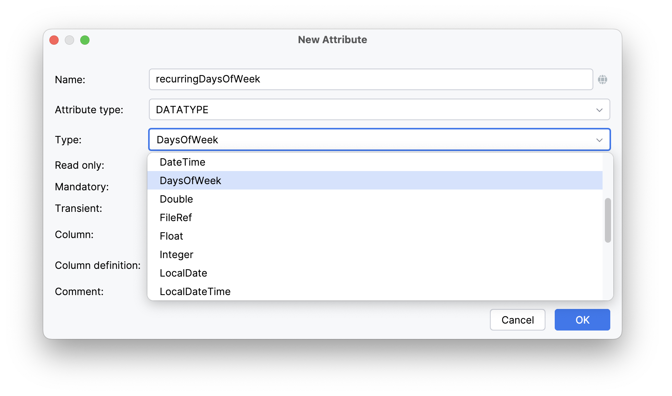Click the globe localization icon beside Name
This screenshot has height=396, width=672.
(602, 80)
